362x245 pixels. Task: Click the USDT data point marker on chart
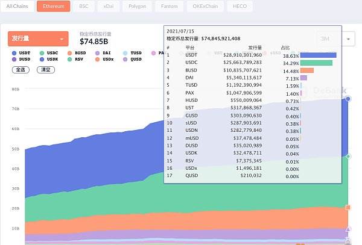coord(348,99)
